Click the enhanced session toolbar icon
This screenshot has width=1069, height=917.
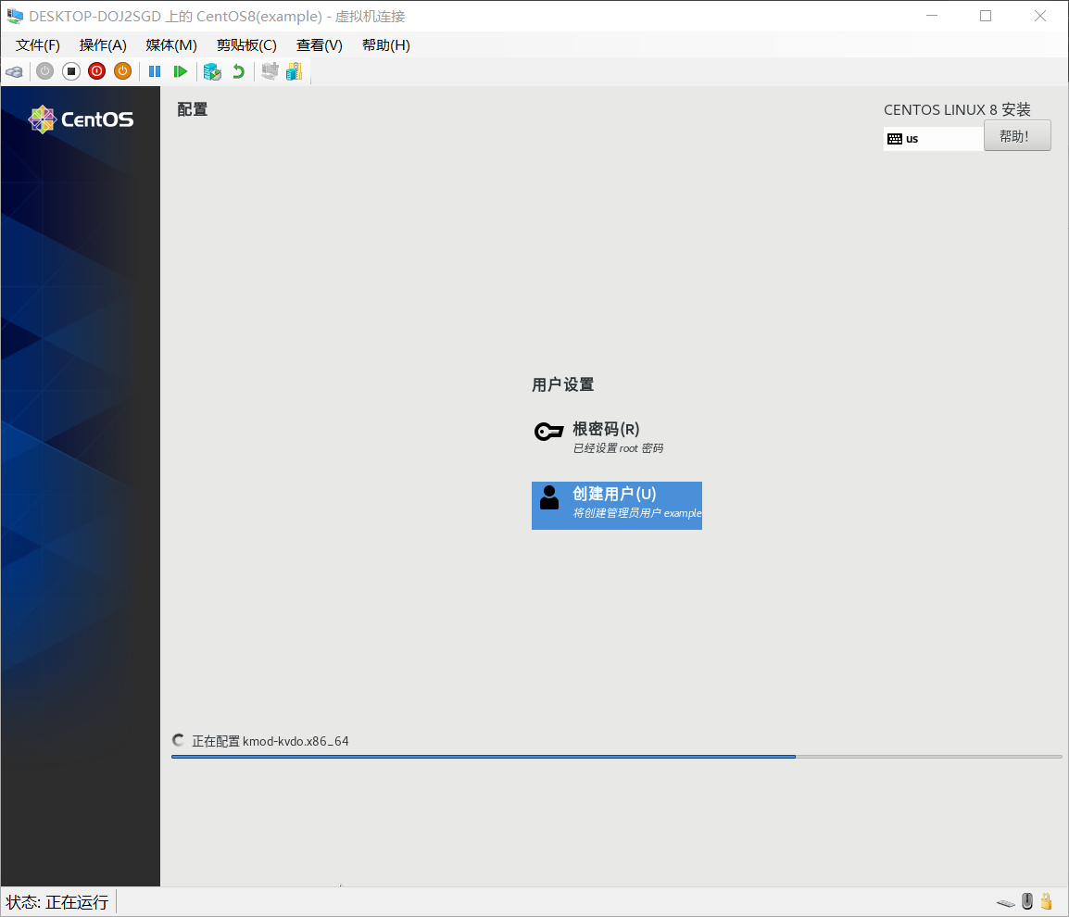(x=270, y=71)
